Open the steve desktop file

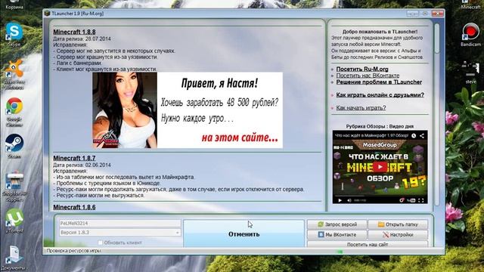(470, 73)
